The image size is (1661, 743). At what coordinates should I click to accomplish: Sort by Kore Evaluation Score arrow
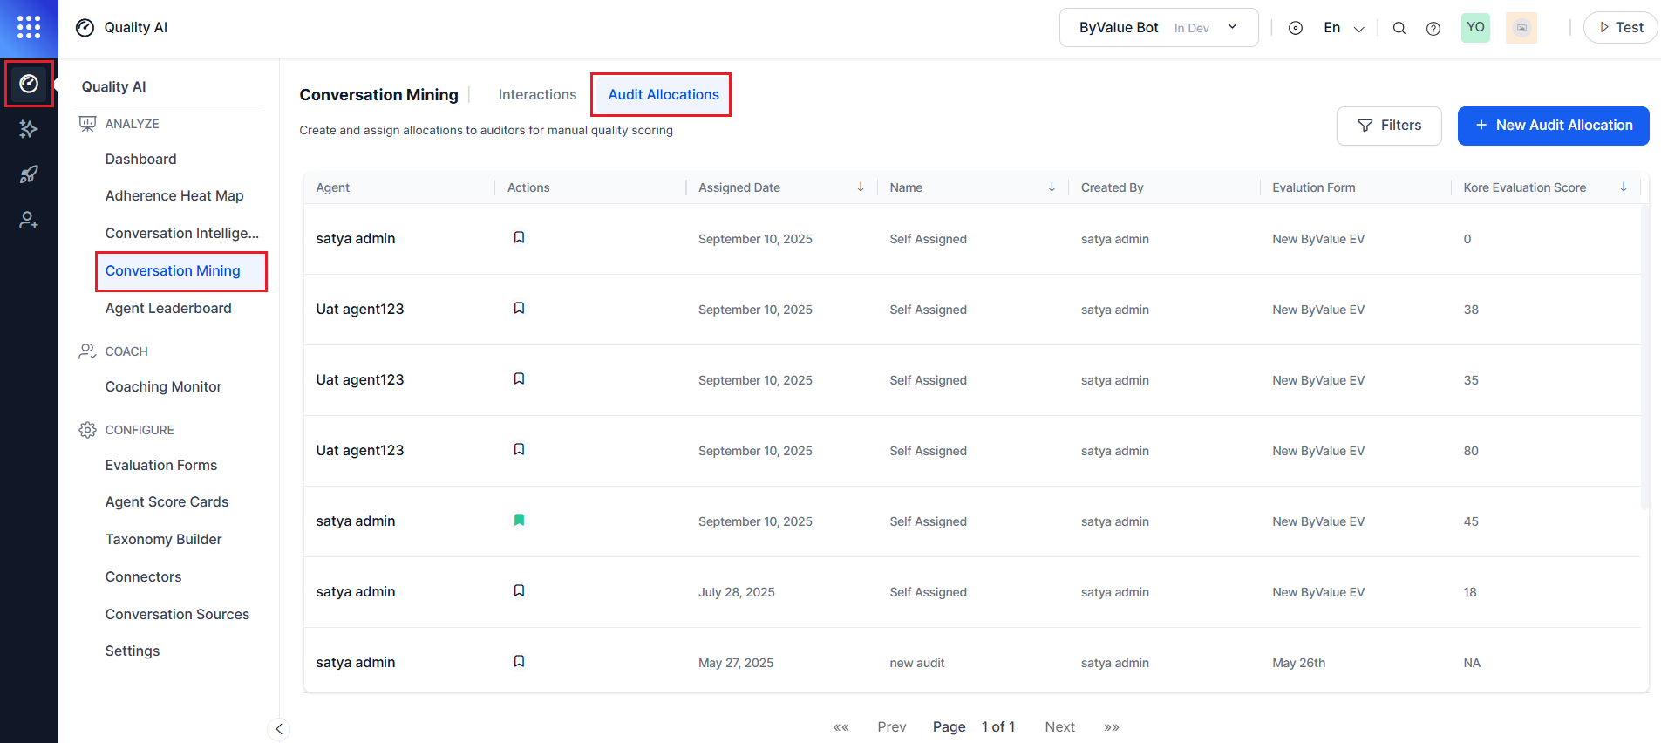click(x=1623, y=187)
